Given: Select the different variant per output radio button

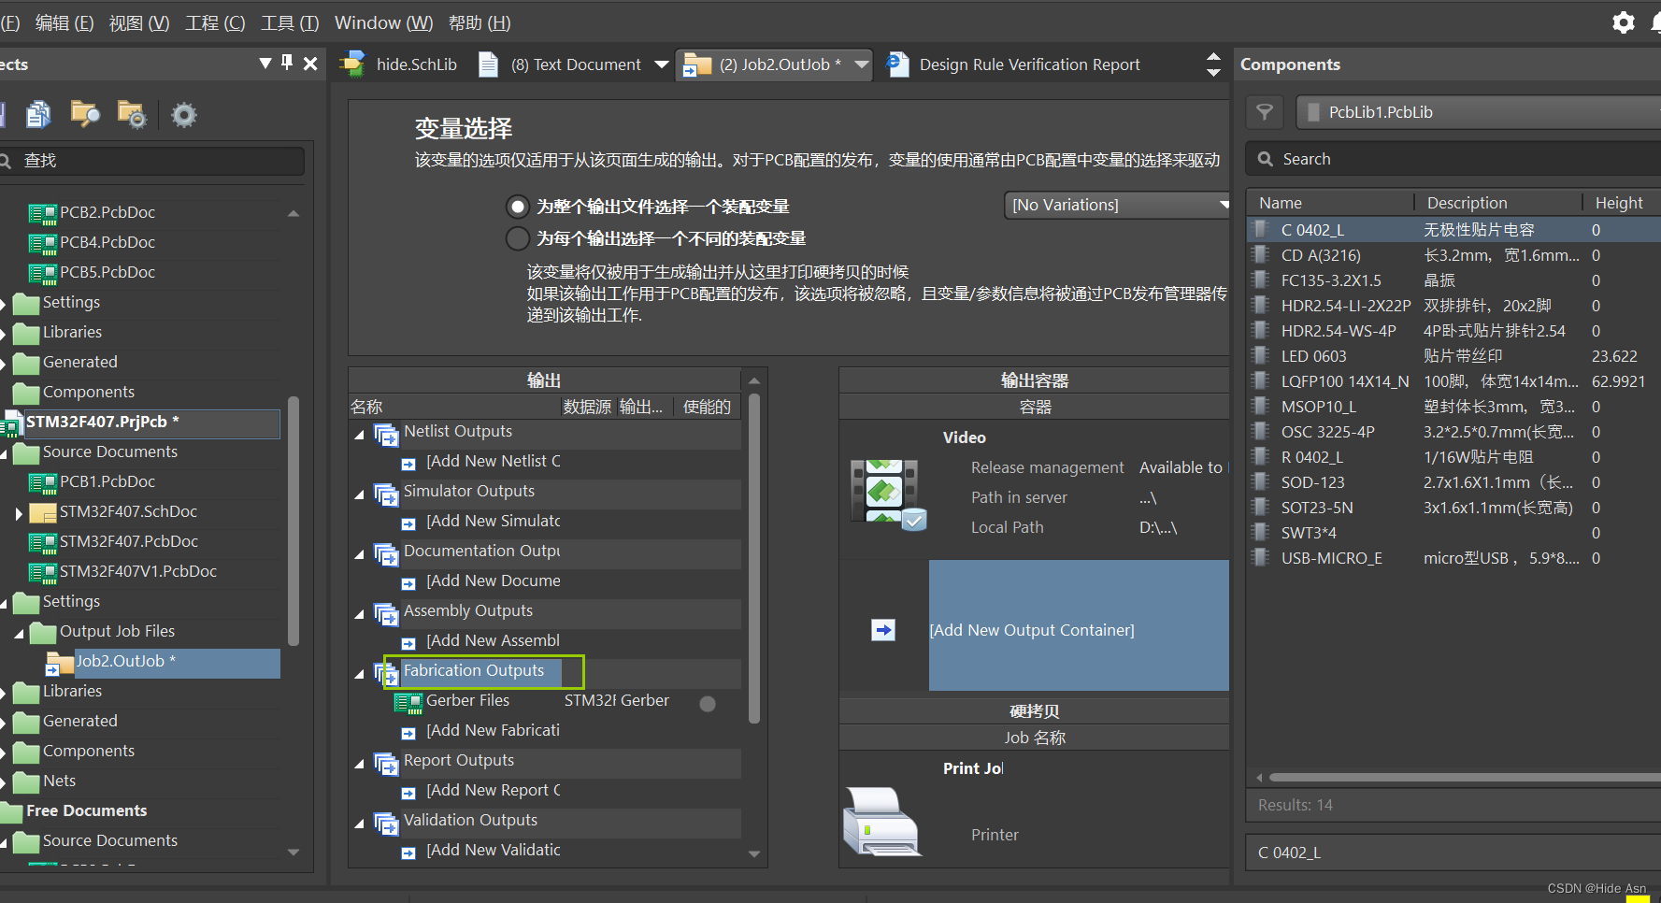Looking at the screenshot, I should (517, 238).
